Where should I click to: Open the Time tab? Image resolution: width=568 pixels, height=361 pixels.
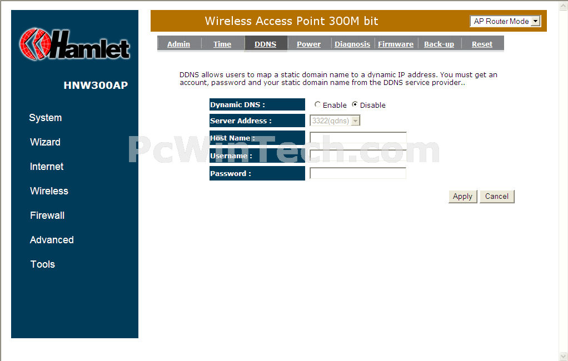click(x=222, y=44)
